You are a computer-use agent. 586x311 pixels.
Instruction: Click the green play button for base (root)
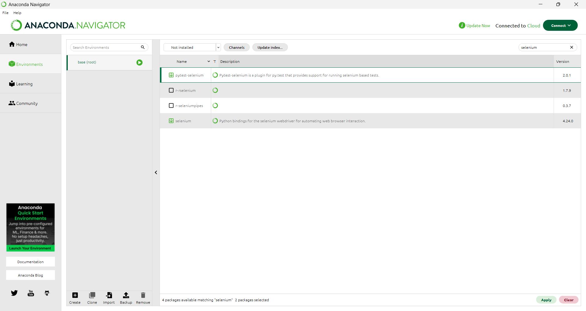click(x=139, y=63)
